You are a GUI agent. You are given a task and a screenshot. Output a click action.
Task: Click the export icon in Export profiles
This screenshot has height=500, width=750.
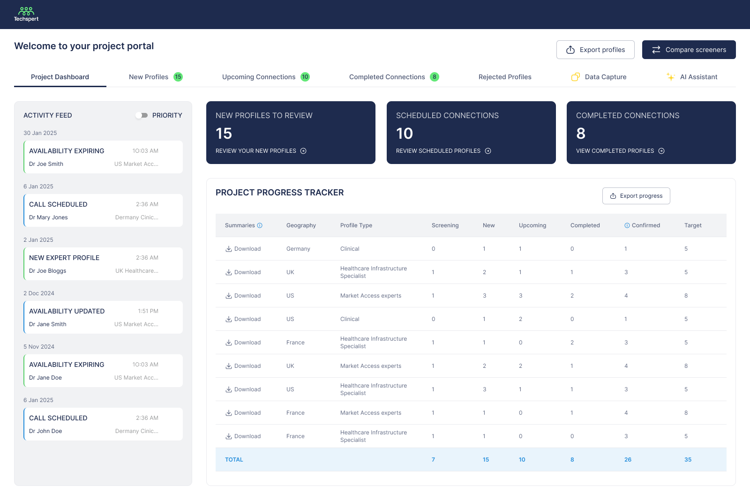pyautogui.click(x=570, y=50)
